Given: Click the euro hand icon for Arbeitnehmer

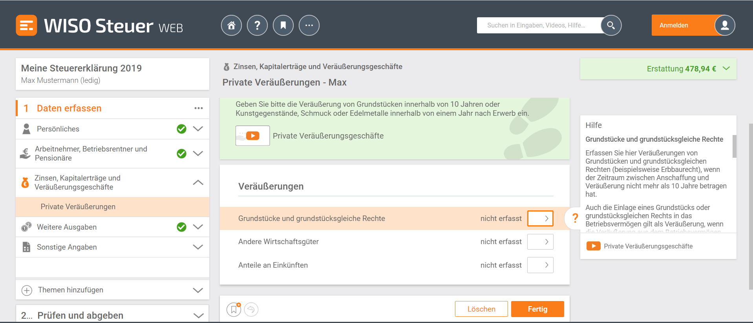Looking at the screenshot, I should (25, 153).
